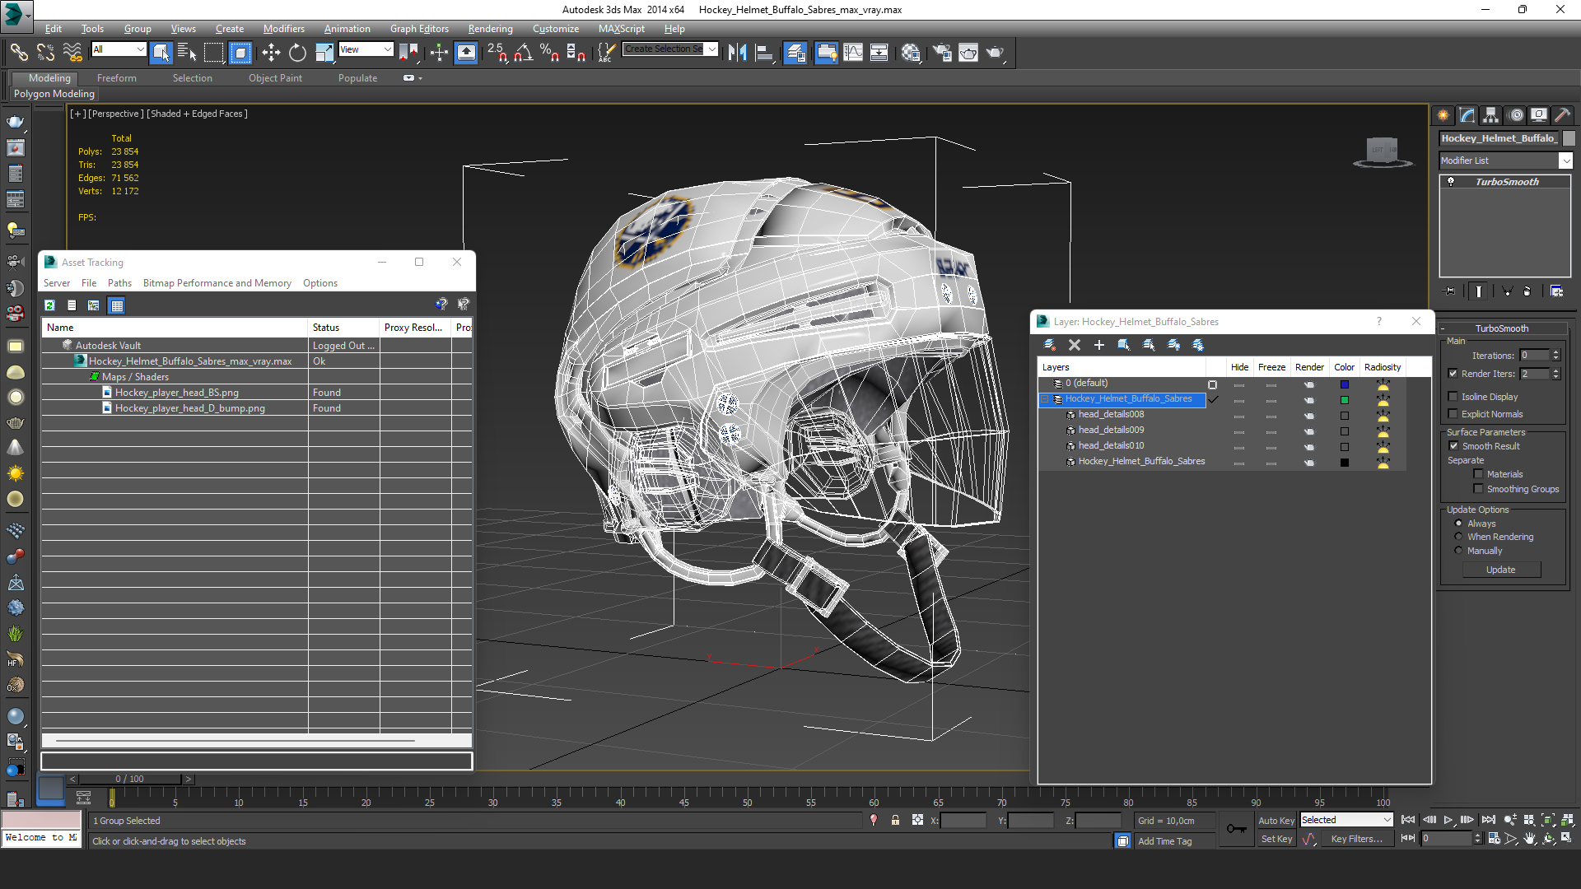The width and height of the screenshot is (1581, 889).
Task: Open the Material Editor
Action: pyautogui.click(x=910, y=53)
